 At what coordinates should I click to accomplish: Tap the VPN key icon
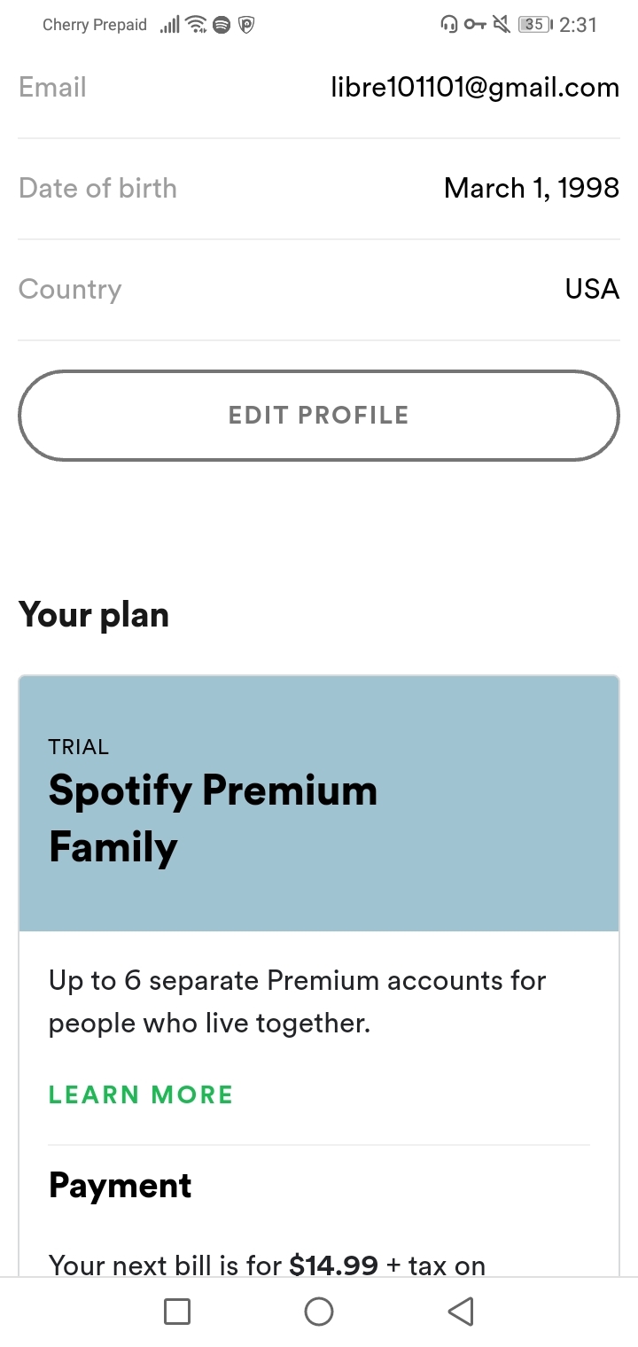(475, 25)
